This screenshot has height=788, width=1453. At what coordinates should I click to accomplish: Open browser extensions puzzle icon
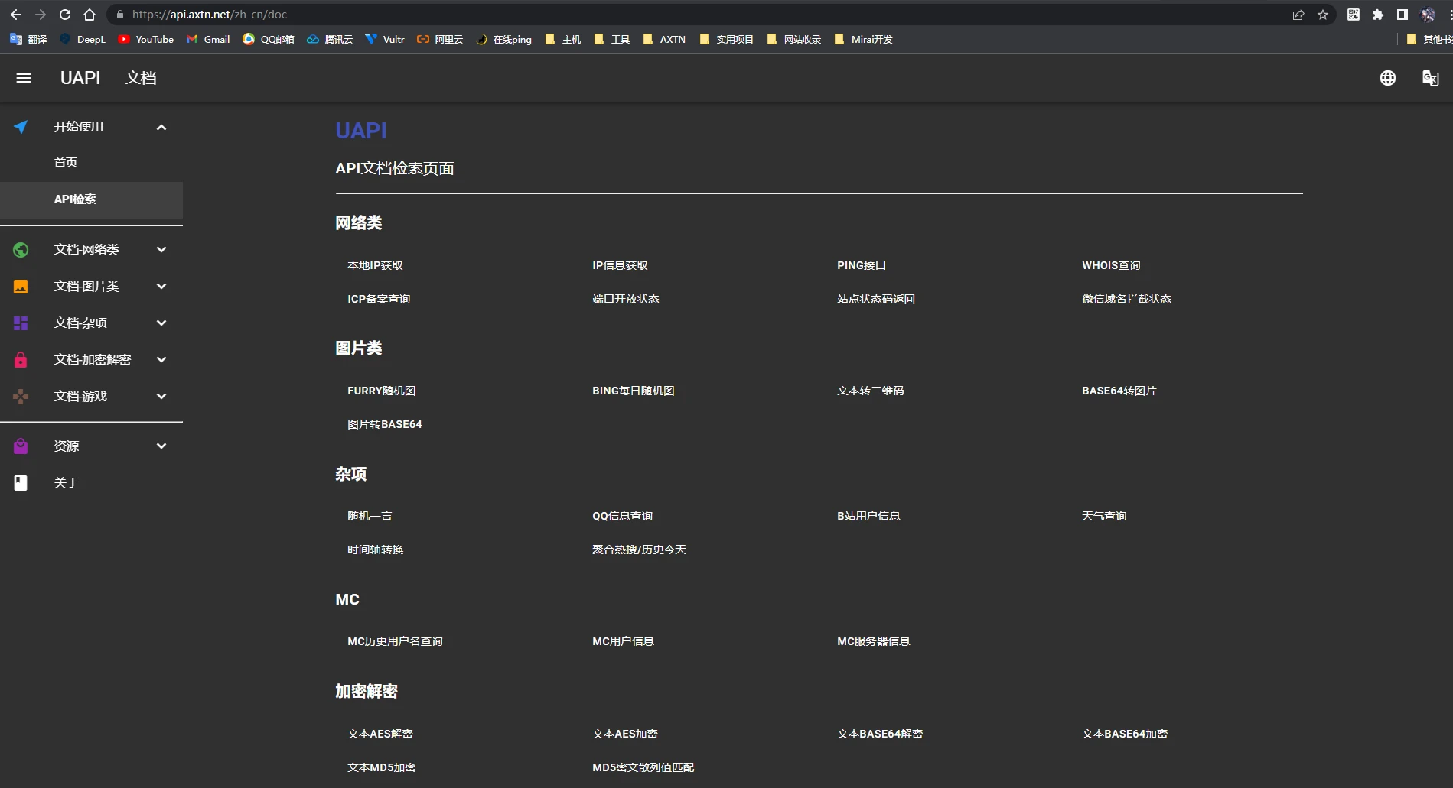pyautogui.click(x=1378, y=15)
